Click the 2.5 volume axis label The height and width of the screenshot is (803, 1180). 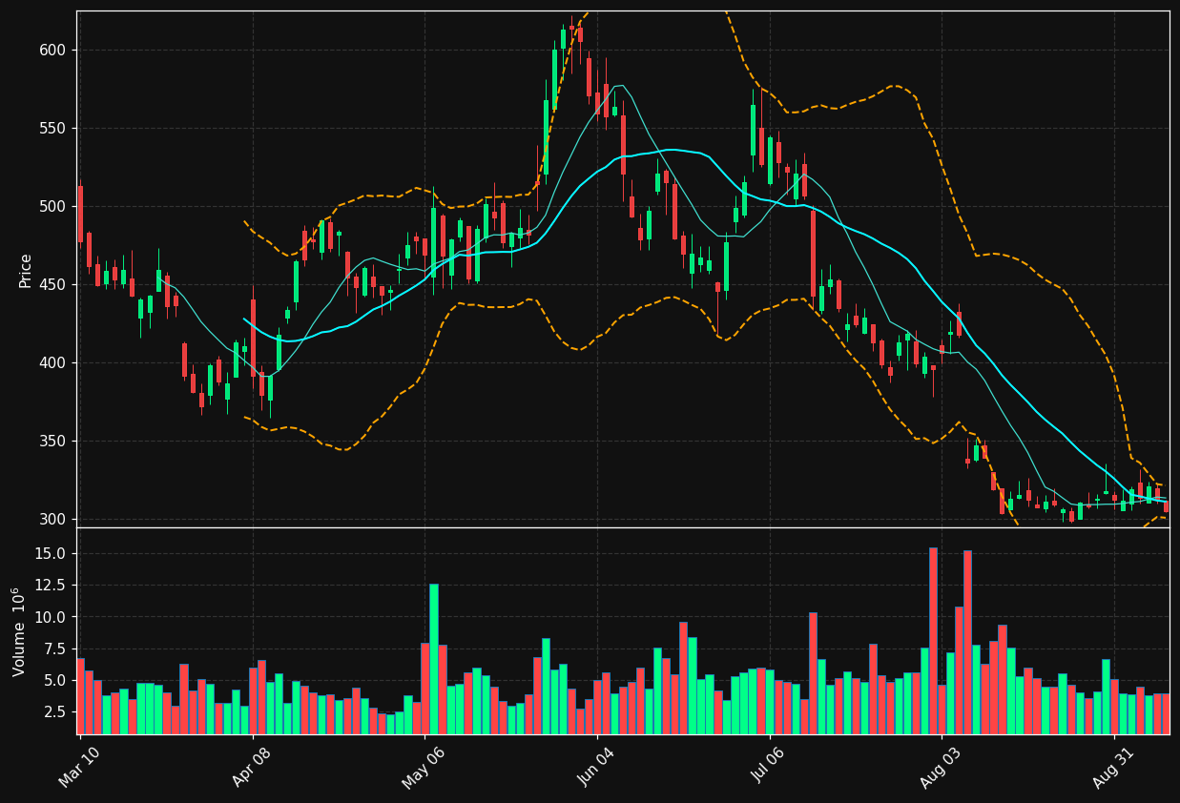click(54, 711)
